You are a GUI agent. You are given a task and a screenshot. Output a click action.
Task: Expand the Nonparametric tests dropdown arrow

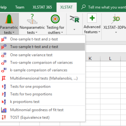[x=37, y=32]
